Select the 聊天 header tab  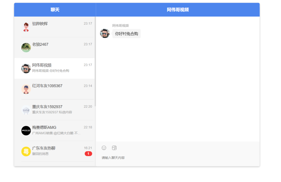pos(54,10)
